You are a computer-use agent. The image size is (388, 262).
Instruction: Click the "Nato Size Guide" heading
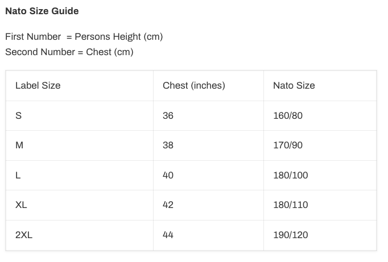click(42, 11)
